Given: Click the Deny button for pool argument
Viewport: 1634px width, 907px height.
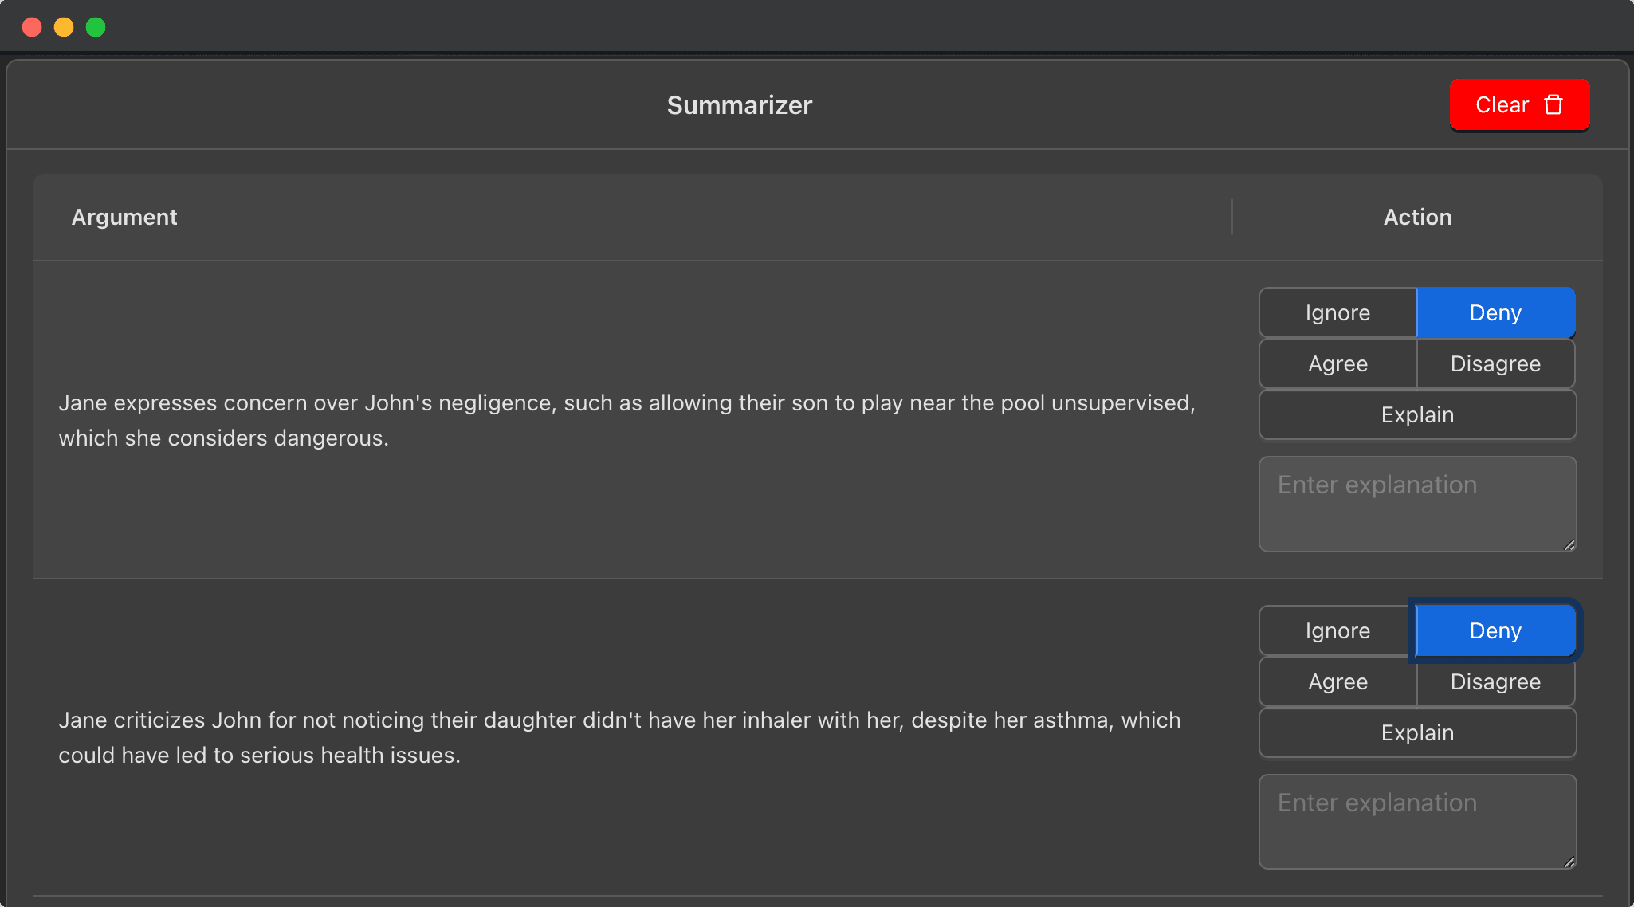Looking at the screenshot, I should point(1495,312).
